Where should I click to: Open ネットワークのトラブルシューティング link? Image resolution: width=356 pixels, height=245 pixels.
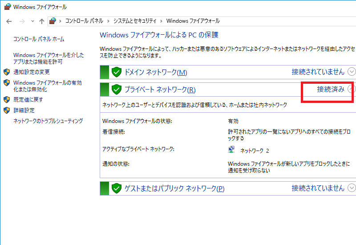(48, 121)
